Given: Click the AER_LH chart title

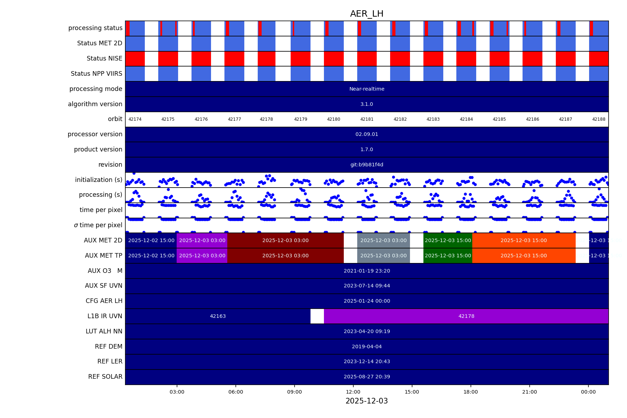Looking at the screenshot, I should click(x=366, y=14).
